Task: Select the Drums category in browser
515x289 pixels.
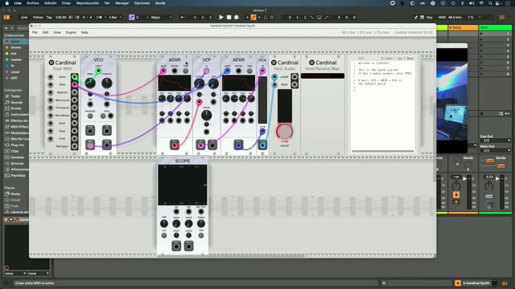Action: pos(16,108)
